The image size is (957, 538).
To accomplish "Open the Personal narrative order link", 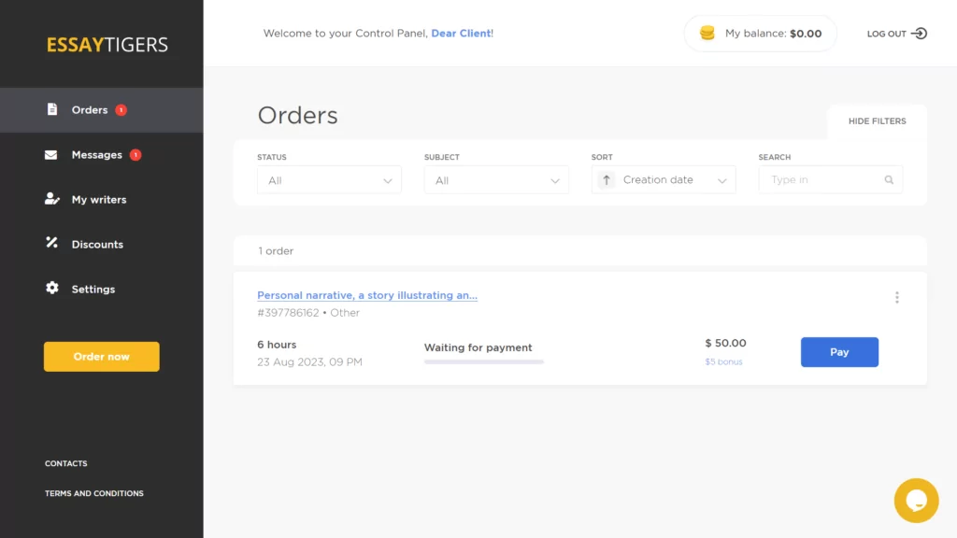I will point(366,295).
